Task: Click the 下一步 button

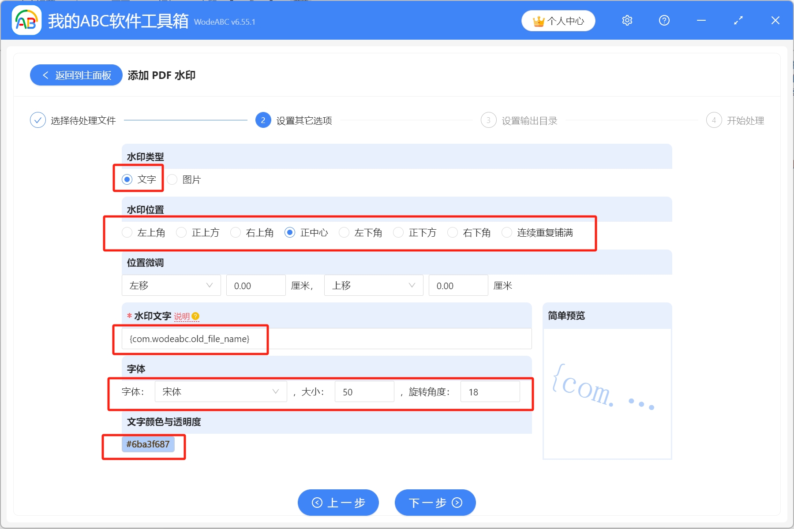Action: click(435, 503)
